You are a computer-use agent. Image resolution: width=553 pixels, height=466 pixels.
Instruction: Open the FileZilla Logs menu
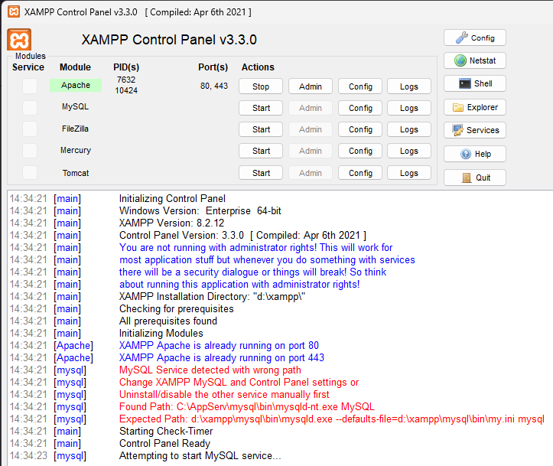click(x=409, y=129)
